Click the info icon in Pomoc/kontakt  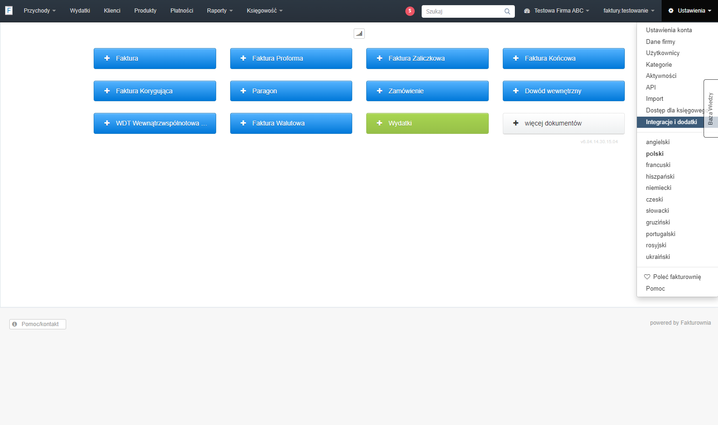(15, 324)
